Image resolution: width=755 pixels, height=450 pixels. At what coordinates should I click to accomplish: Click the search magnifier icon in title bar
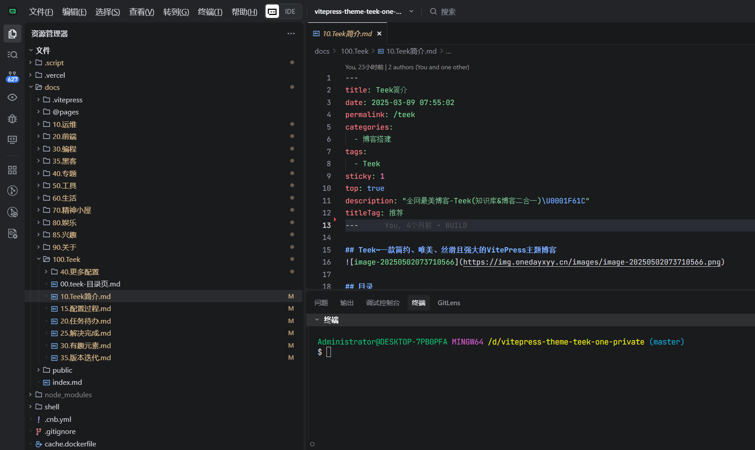pyautogui.click(x=433, y=12)
